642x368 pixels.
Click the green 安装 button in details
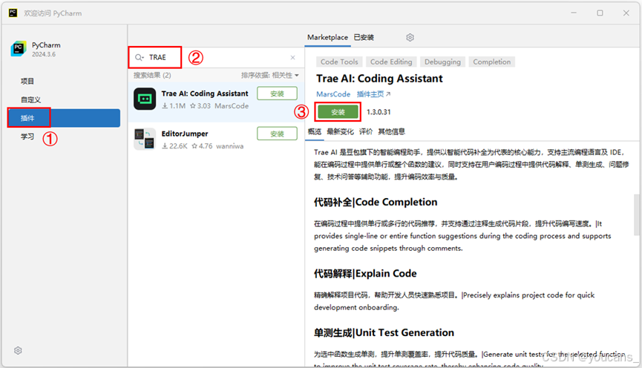tap(338, 112)
